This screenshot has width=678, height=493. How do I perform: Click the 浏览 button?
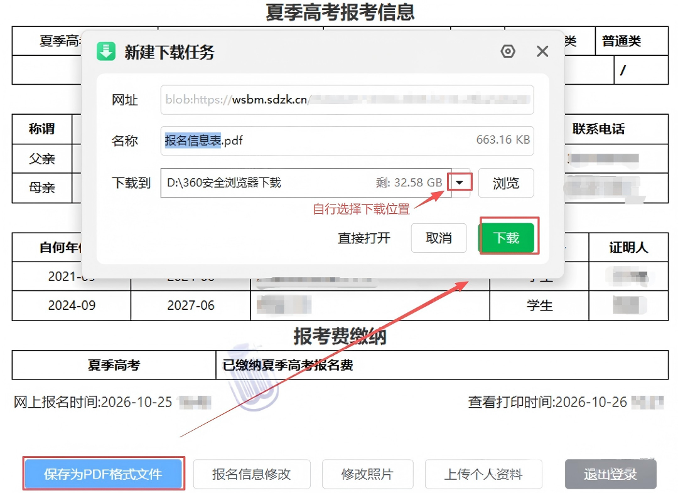pyautogui.click(x=506, y=183)
